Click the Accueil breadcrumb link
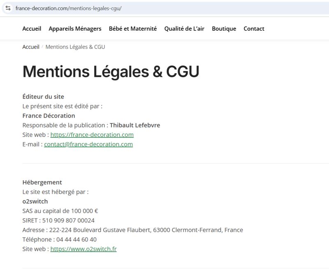This screenshot has height=271, width=329. pos(31,47)
